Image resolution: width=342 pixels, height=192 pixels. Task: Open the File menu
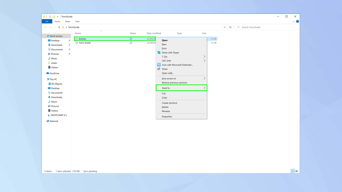click(x=47, y=21)
